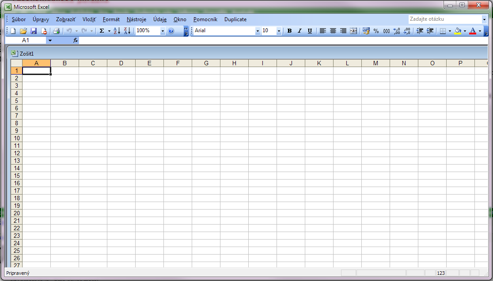The image size is (493, 281).
Task: Click the Duplicate menu item
Action: 235,19
